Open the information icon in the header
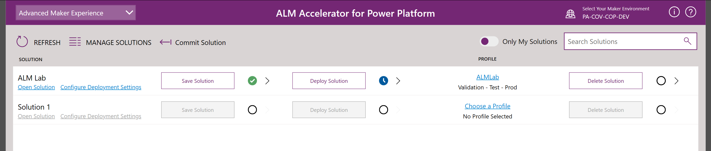Image resolution: width=711 pixels, height=151 pixels. (674, 12)
